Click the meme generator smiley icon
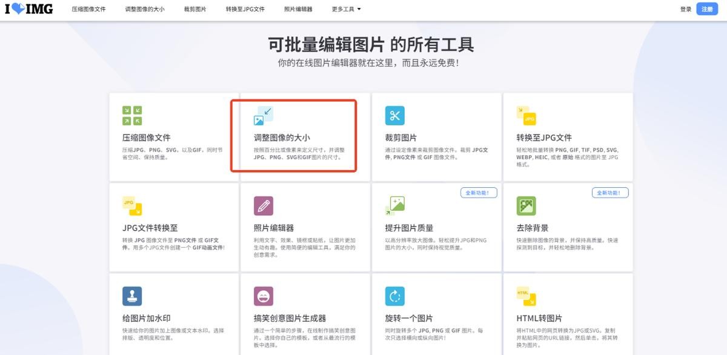727x355 pixels. [264, 296]
